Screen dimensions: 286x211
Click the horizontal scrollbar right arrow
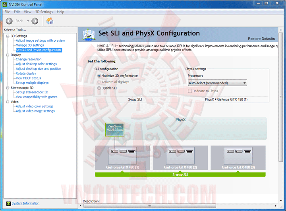click(x=276, y=206)
